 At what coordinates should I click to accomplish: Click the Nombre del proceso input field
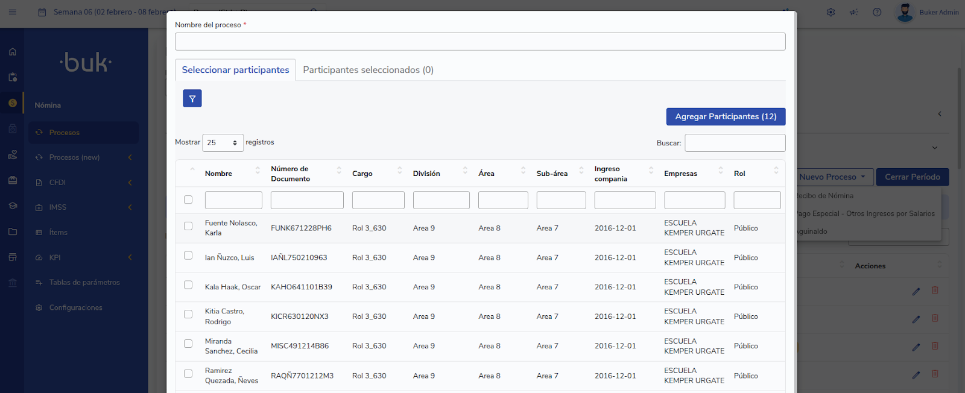(x=480, y=42)
